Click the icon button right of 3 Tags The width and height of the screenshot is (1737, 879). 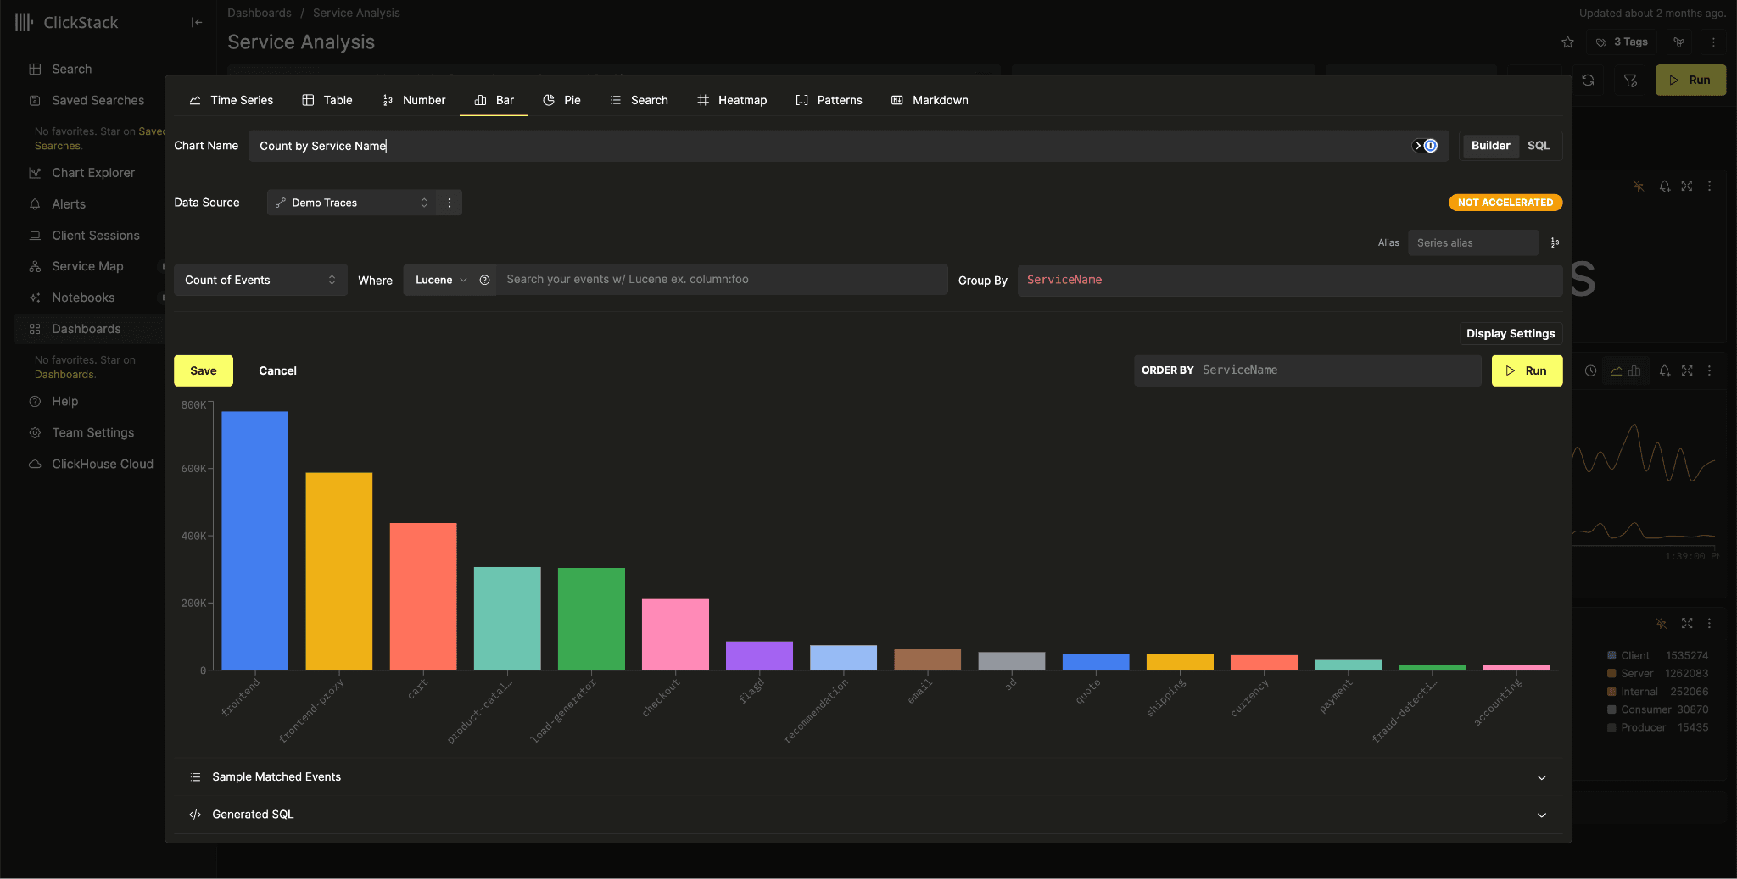1678,42
